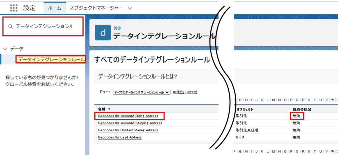
Task: Select データインテグレーションルール in the sidebar tree
Action: (51, 59)
